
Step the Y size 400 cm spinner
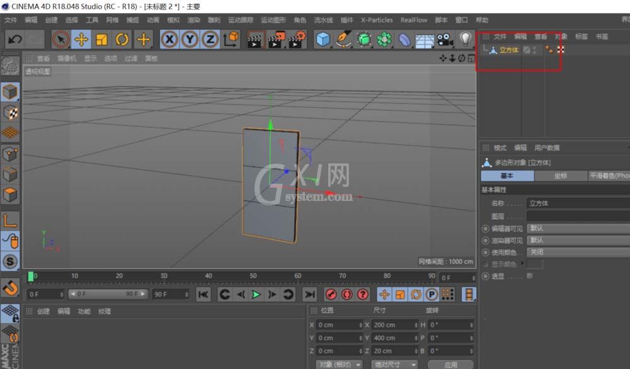click(x=416, y=338)
